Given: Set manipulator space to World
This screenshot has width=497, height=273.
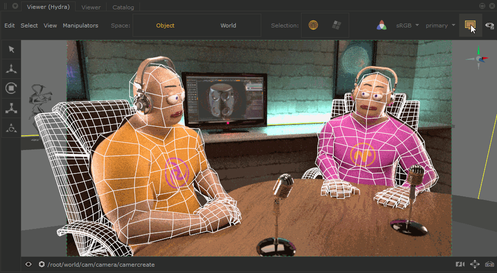Looking at the screenshot, I should (228, 25).
